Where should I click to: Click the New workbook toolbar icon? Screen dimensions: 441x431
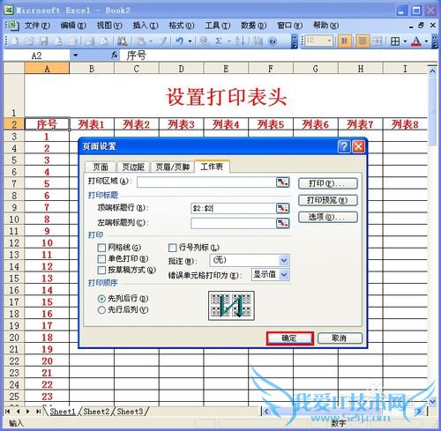14,41
